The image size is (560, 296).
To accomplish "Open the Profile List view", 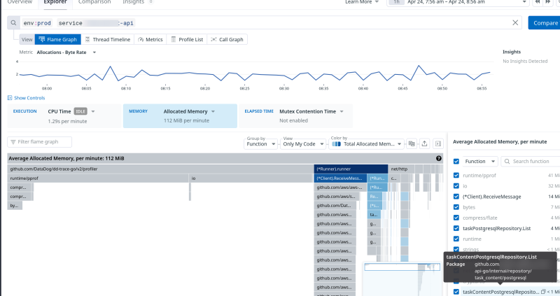I will coord(186,40).
